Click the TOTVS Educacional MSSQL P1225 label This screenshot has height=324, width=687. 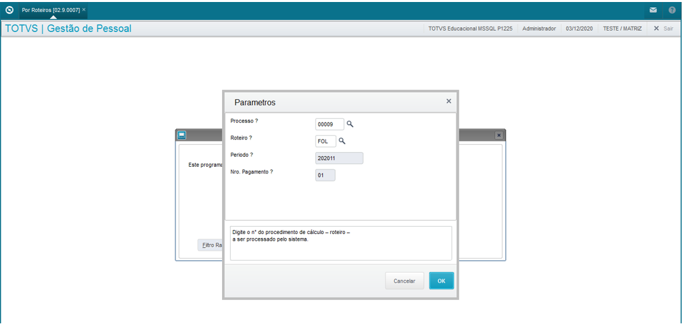[470, 29]
